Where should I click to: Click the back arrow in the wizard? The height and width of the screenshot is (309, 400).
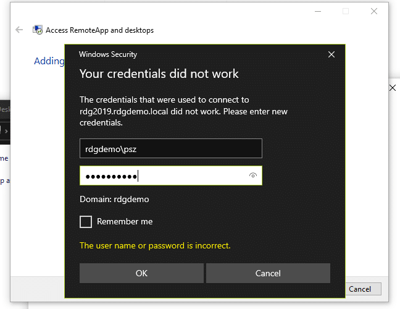coord(19,30)
